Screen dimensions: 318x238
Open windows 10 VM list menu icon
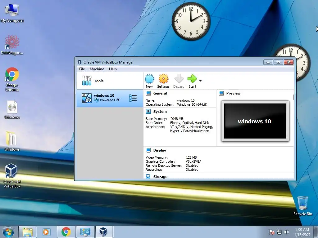pyautogui.click(x=133, y=98)
